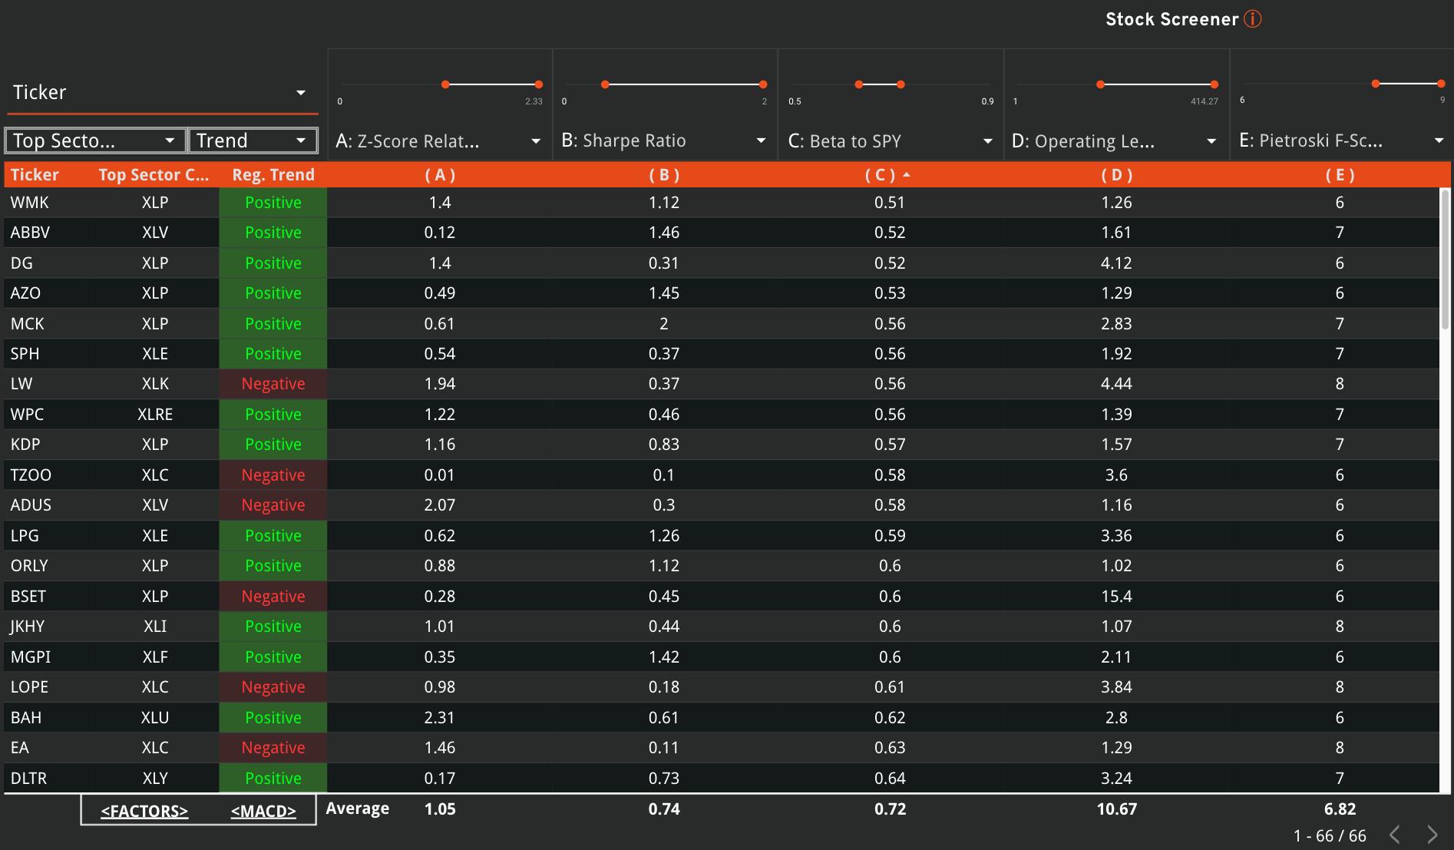Click the 10.67 average in column D
This screenshot has height=850, width=1454.
pyautogui.click(x=1117, y=809)
